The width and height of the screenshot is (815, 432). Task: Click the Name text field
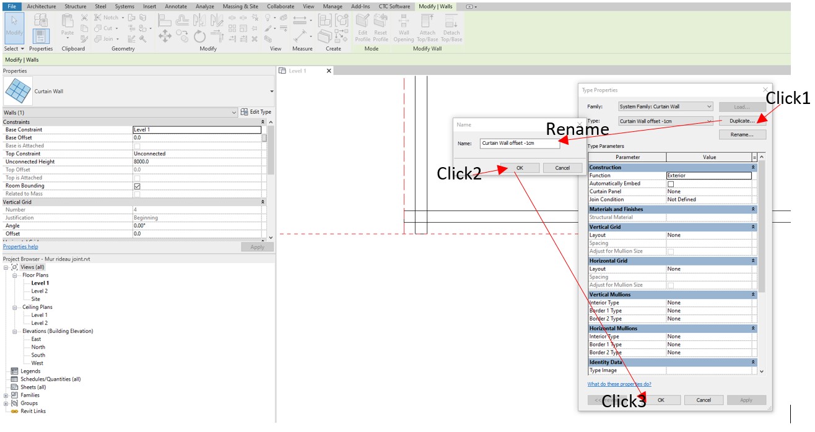click(519, 143)
